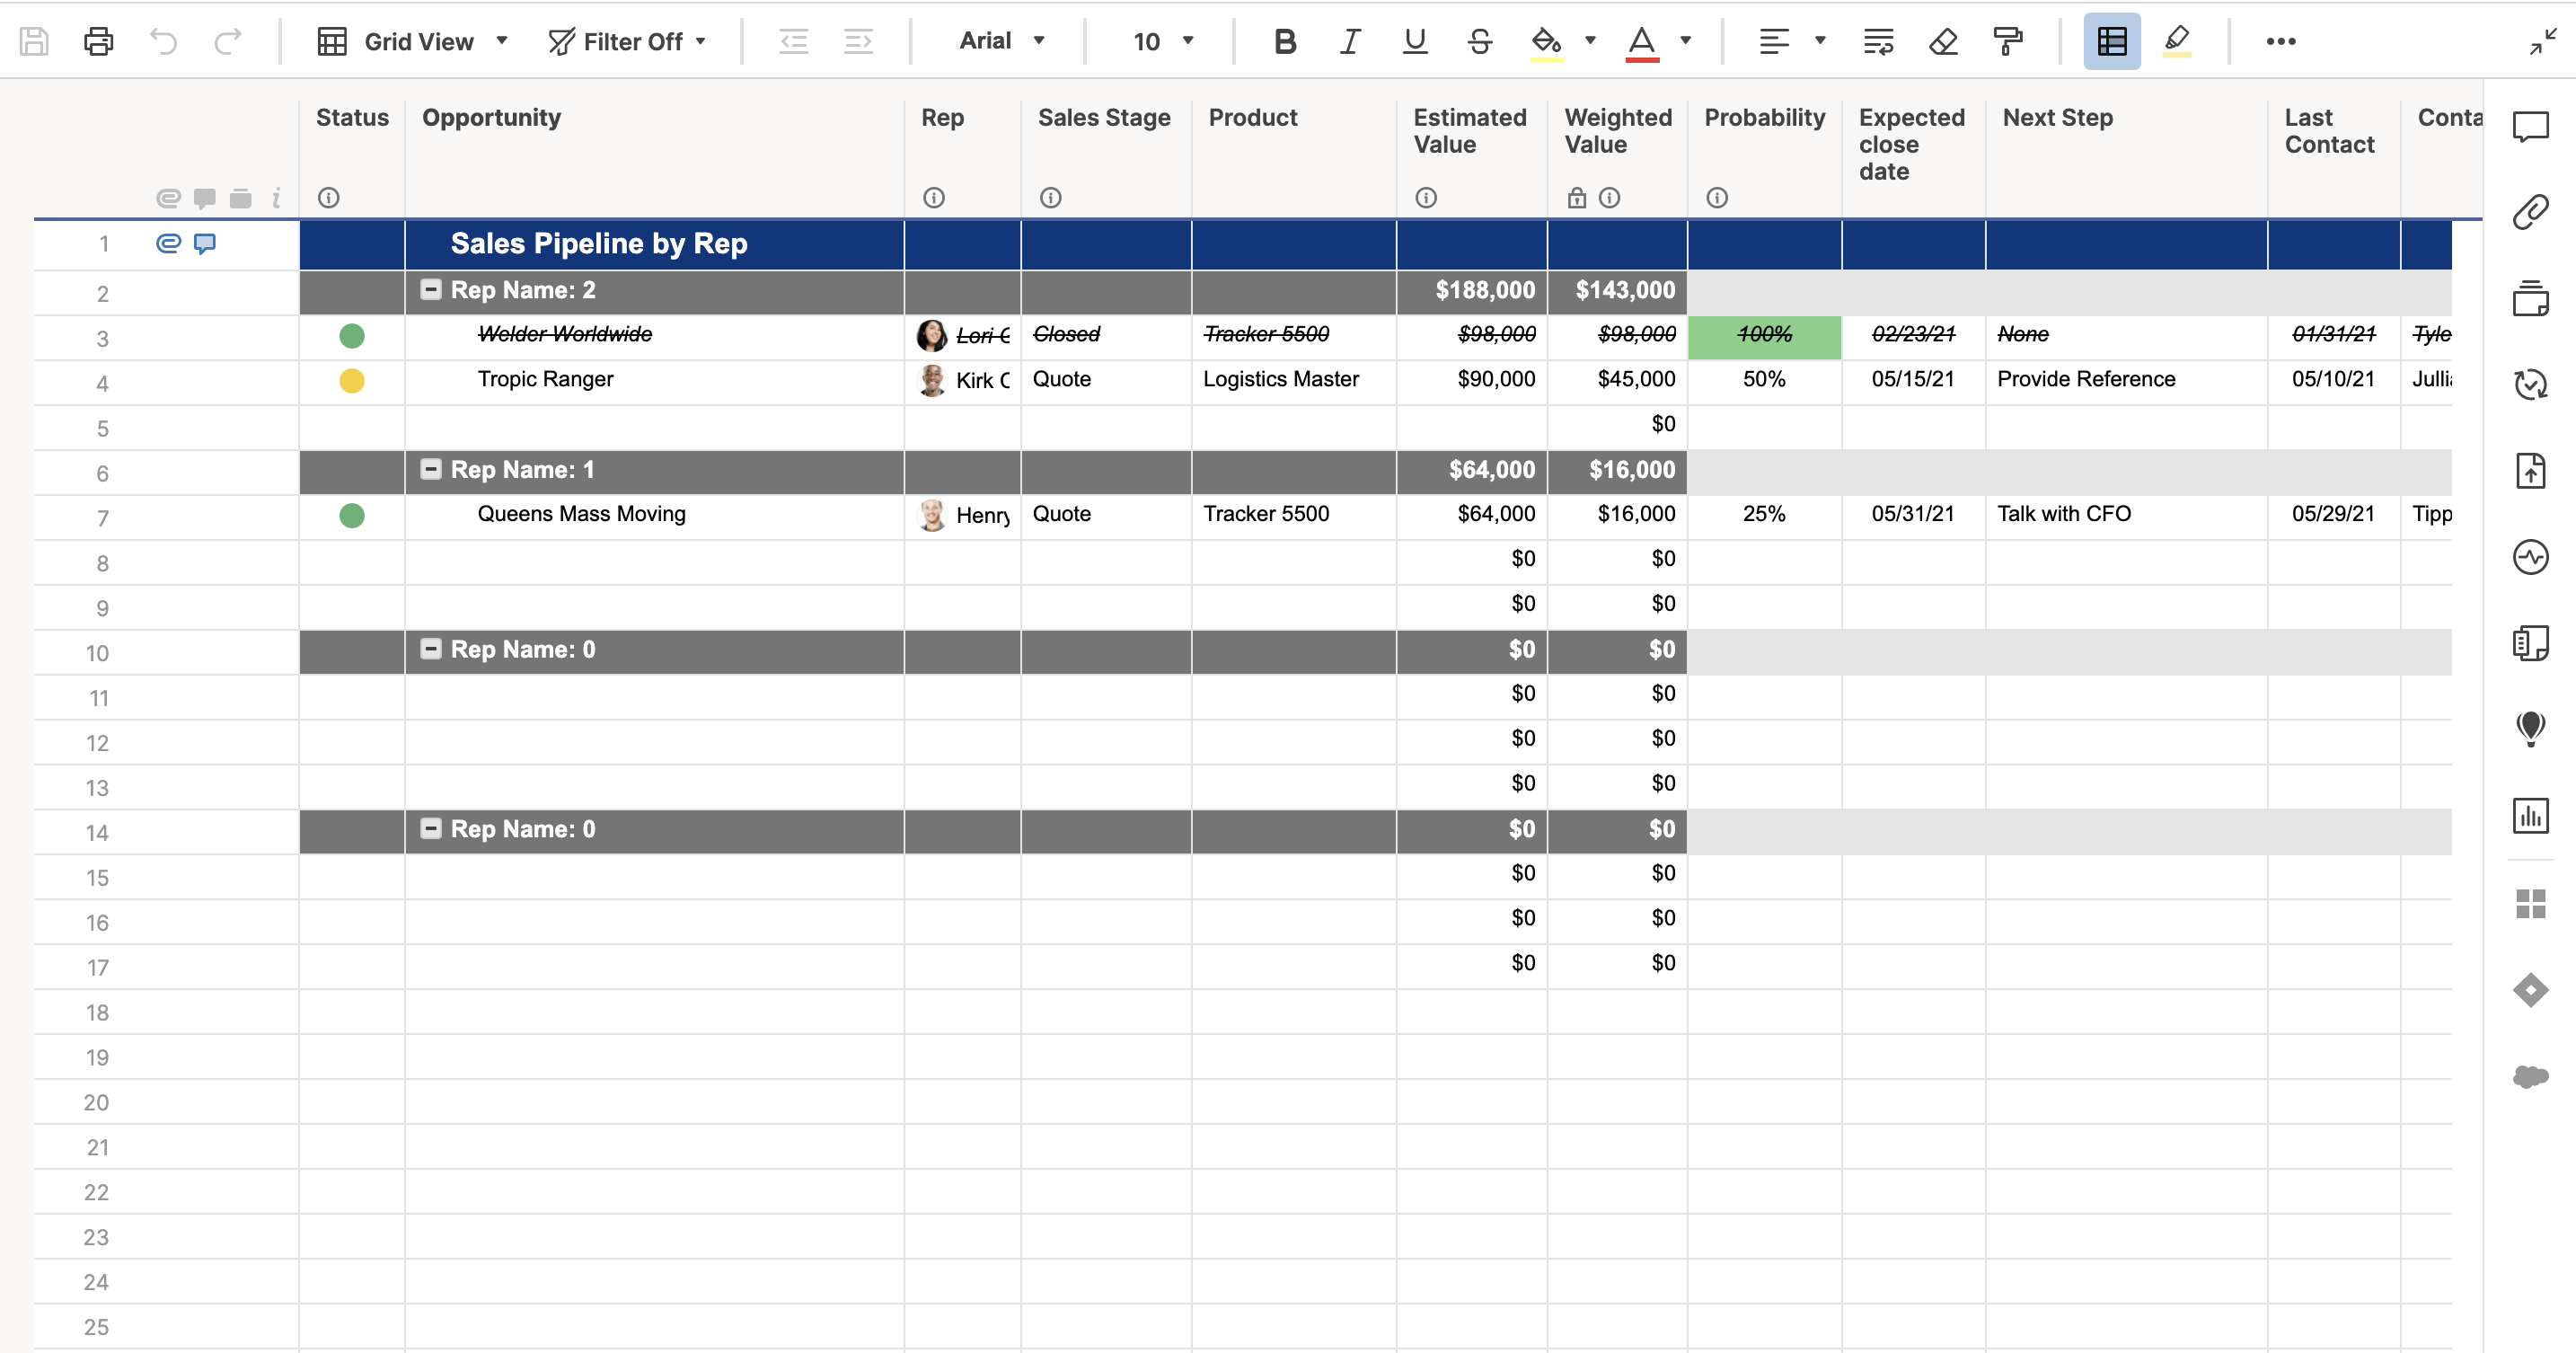2576x1353 pixels.
Task: Open the Sheet Summary panel
Action: 2531,643
